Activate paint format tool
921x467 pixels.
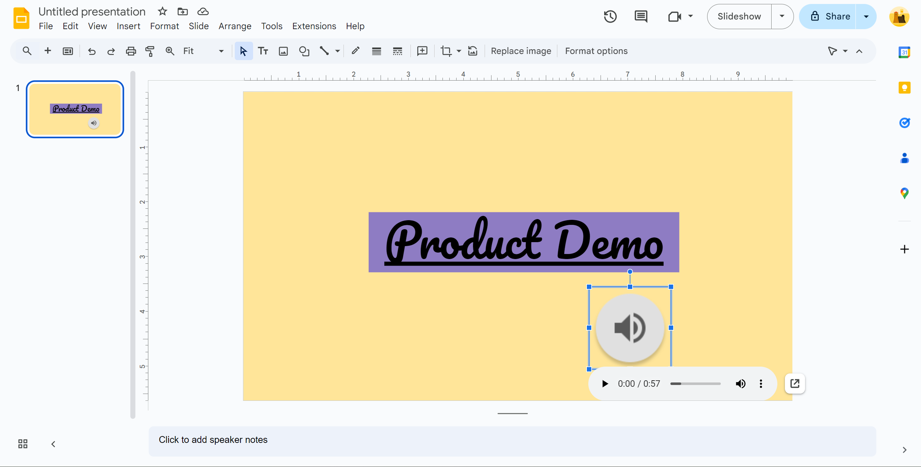[150, 51]
